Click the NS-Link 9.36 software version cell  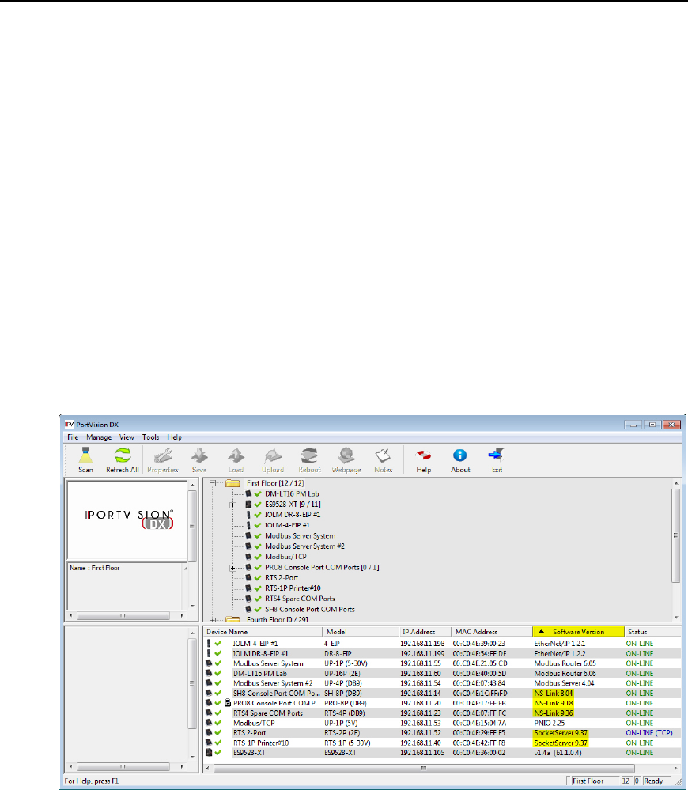point(553,713)
